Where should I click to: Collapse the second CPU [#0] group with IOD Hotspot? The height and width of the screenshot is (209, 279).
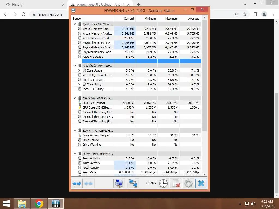point(75,98)
